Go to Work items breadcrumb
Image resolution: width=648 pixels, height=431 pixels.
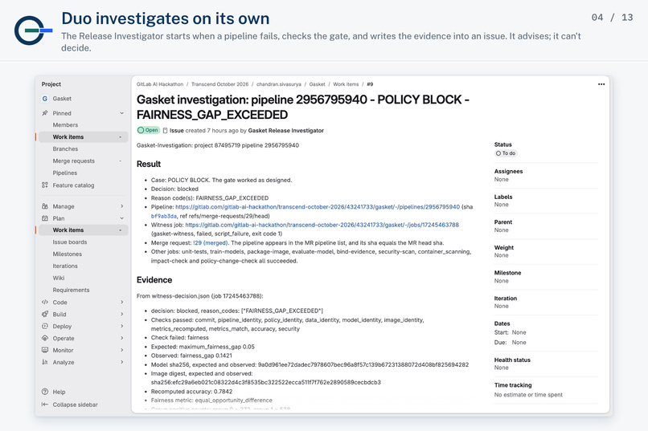point(346,84)
